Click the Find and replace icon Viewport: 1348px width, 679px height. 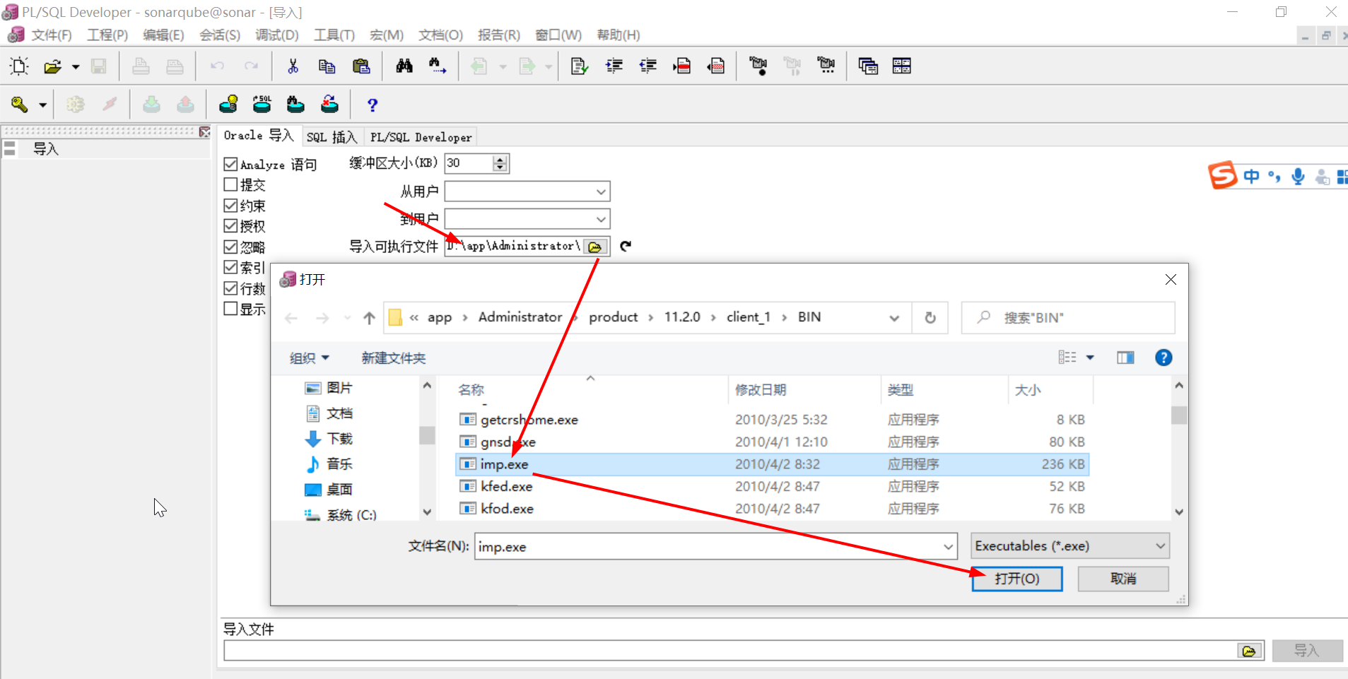click(x=438, y=66)
